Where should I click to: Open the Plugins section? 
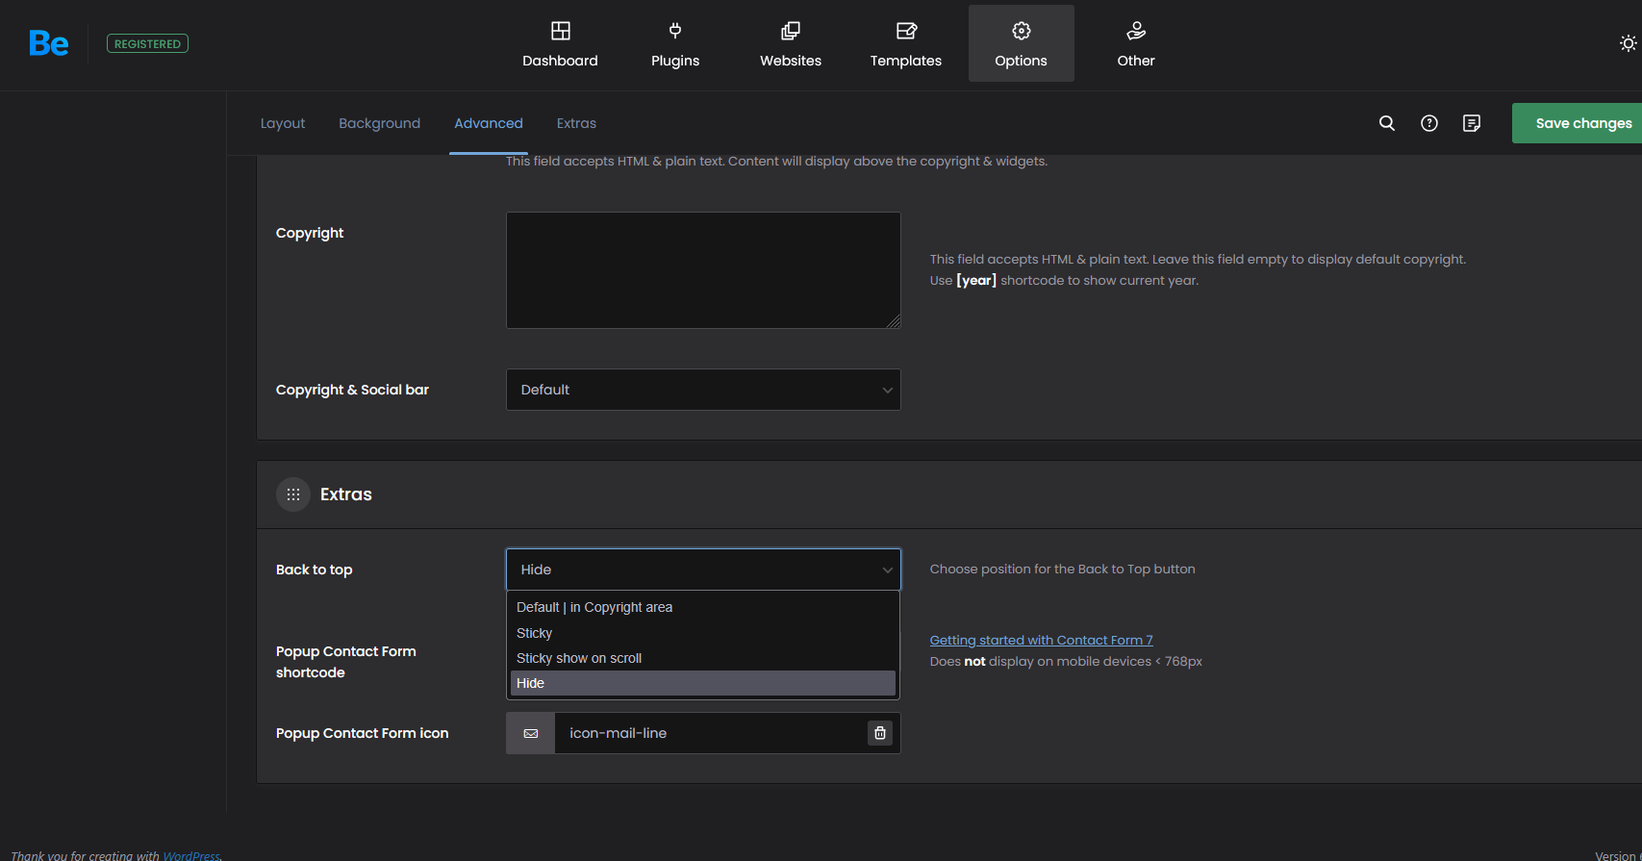tap(675, 44)
